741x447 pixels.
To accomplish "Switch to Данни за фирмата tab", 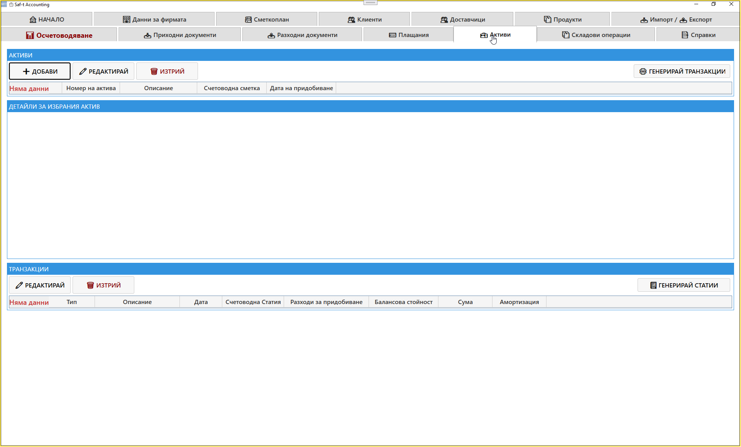I will (154, 19).
